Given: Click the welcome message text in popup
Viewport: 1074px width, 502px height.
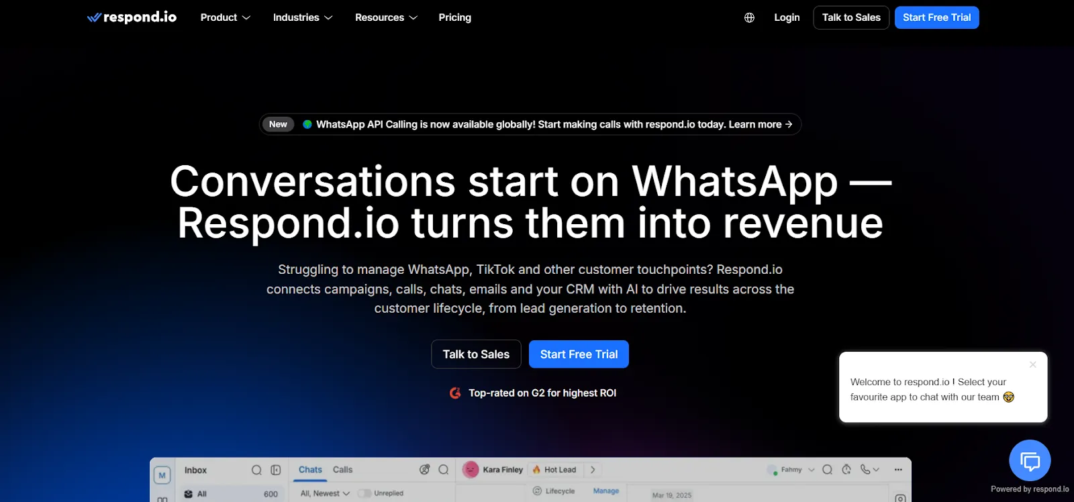Looking at the screenshot, I should coord(932,389).
